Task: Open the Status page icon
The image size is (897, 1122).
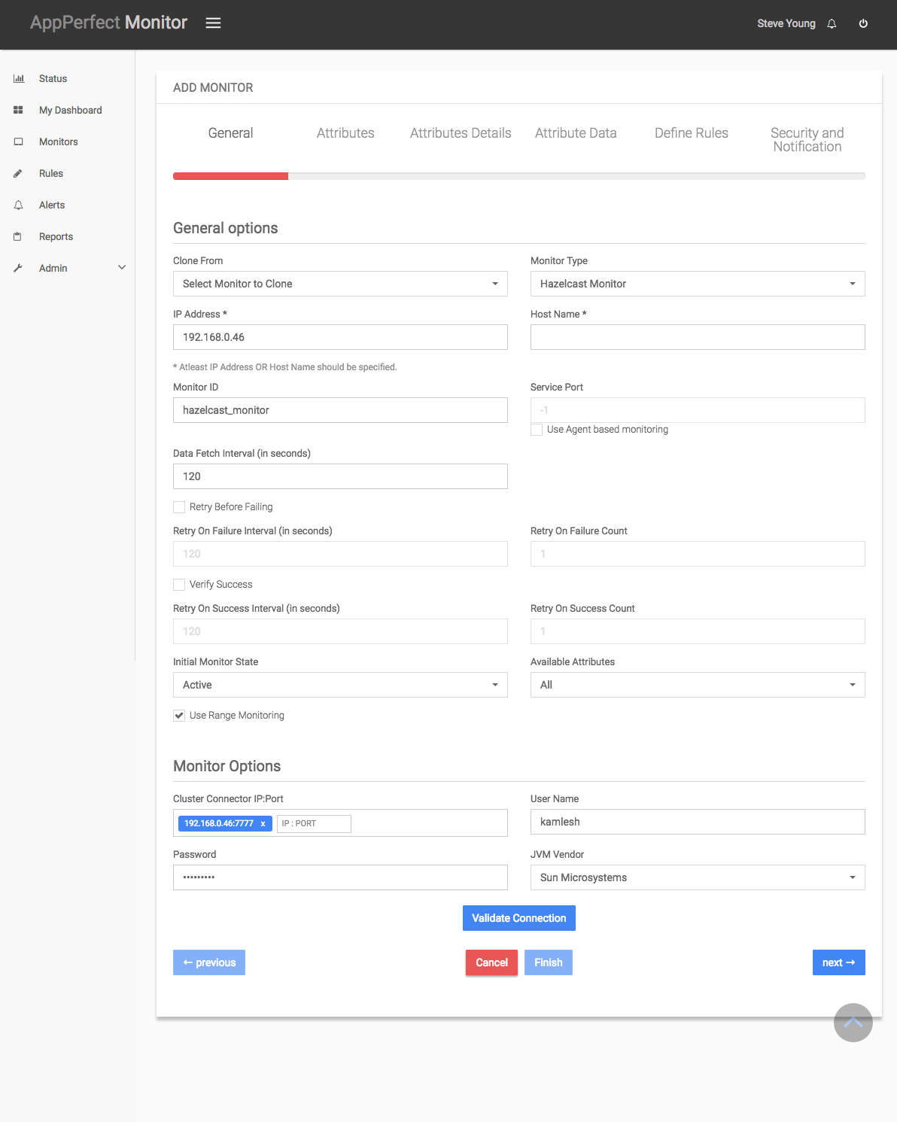Action: click(18, 78)
